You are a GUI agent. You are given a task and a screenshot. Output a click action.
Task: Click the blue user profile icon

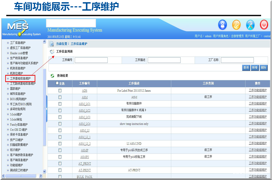coord(222,25)
